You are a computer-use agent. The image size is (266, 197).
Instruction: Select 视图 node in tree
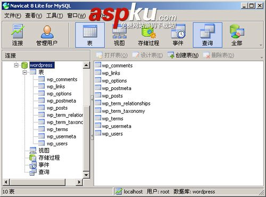[44, 151]
